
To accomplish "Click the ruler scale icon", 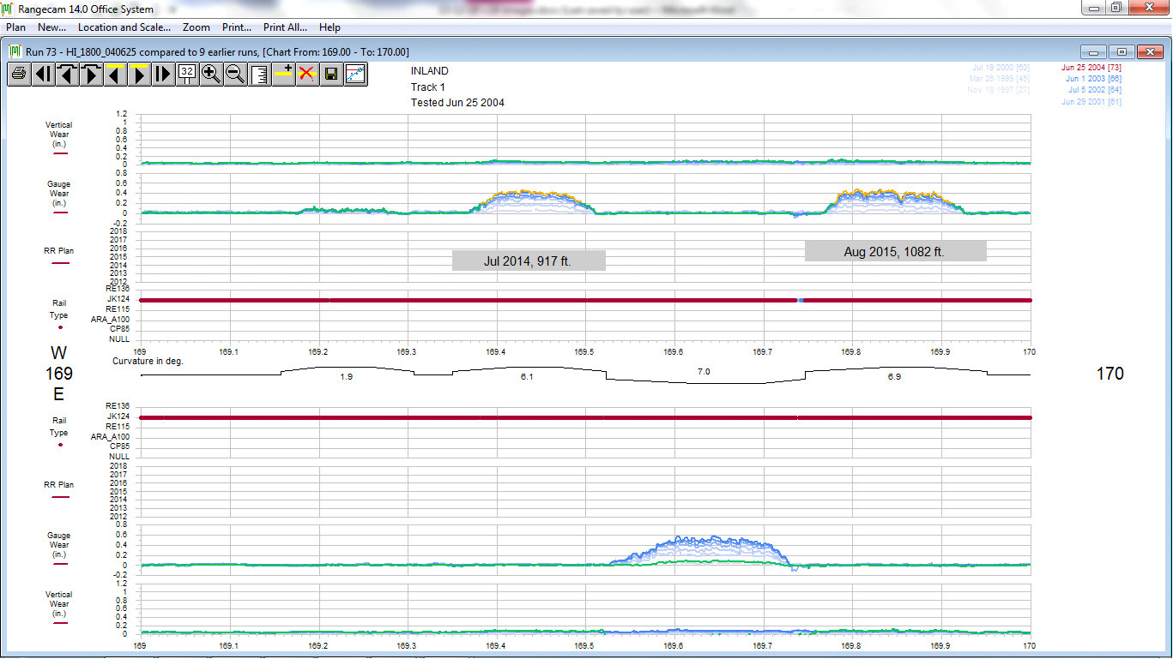I will [x=259, y=74].
